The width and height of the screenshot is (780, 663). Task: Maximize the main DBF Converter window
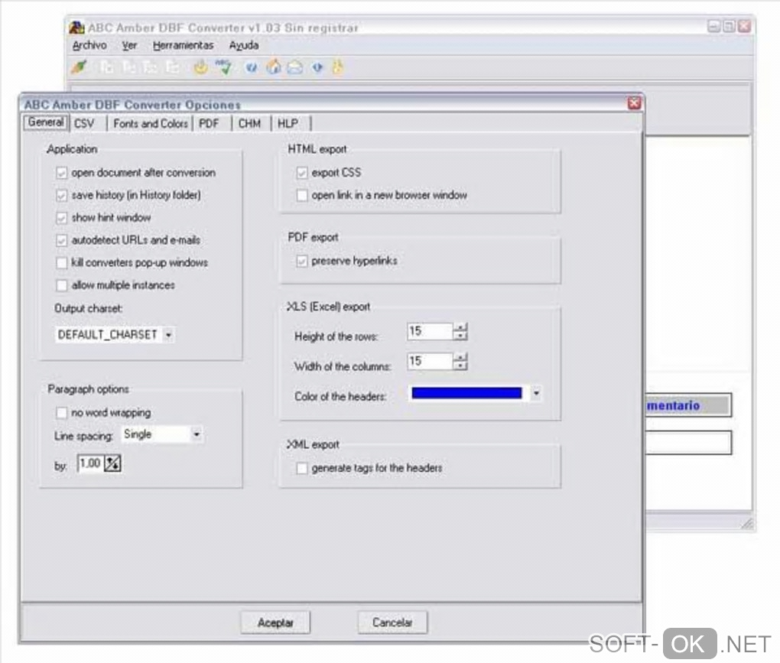click(729, 26)
